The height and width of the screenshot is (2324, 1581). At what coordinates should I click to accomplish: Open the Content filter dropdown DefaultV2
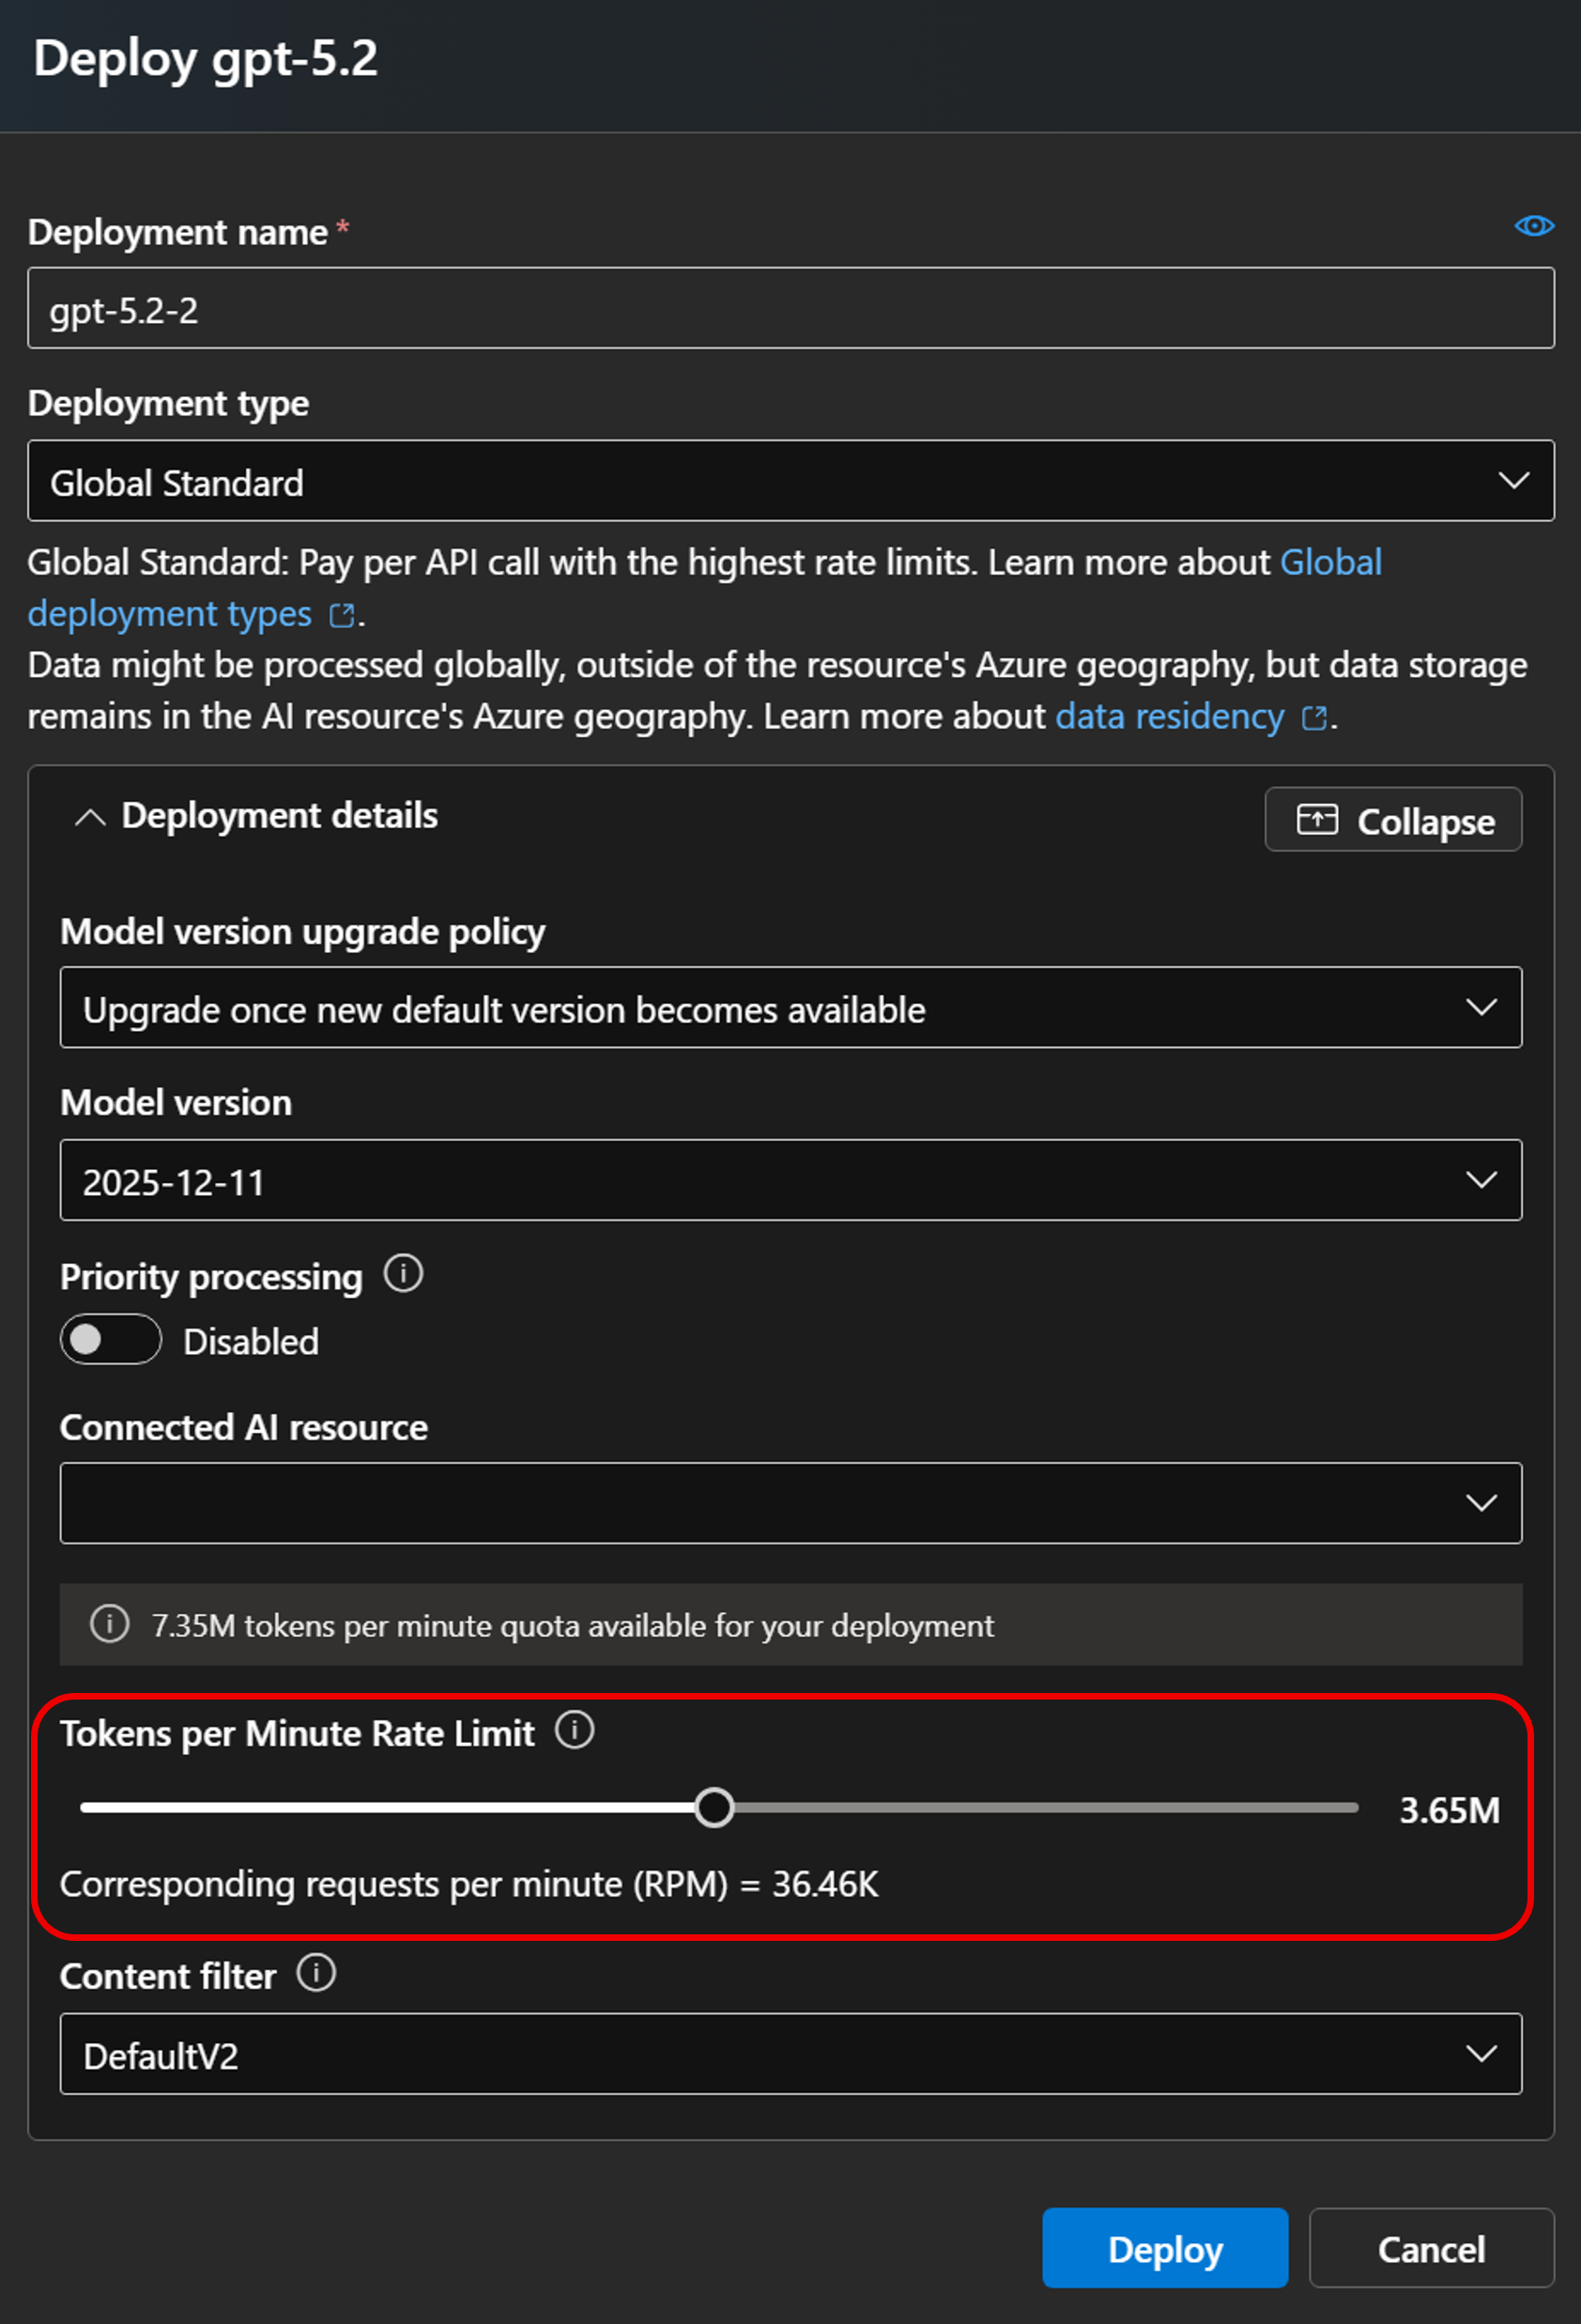pyautogui.click(x=790, y=2054)
